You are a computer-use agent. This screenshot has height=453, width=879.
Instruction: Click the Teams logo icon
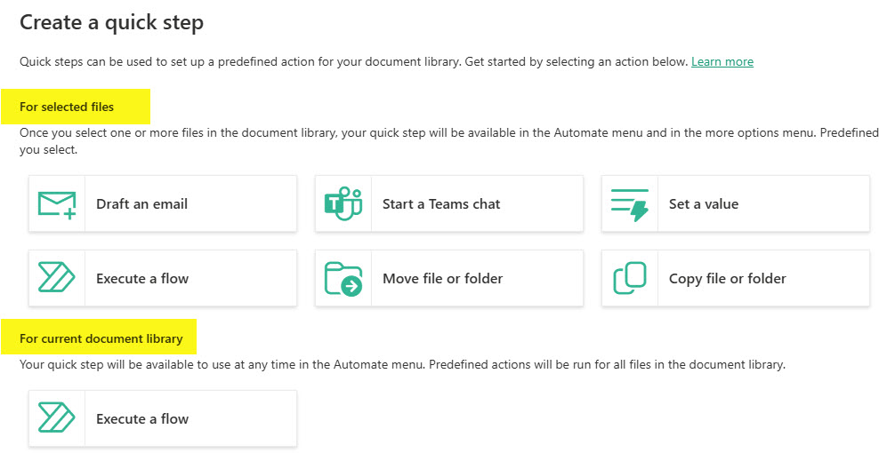pyautogui.click(x=343, y=204)
